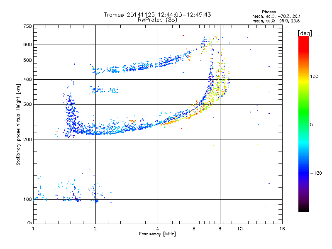Viewport: 332px width, 249px height.
Task: Click the x-axis label "10"
Action: [x=240, y=229]
